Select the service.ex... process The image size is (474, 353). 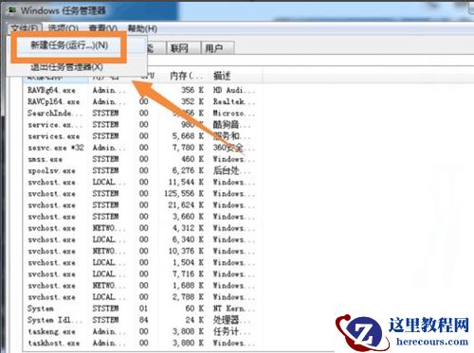[55, 125]
